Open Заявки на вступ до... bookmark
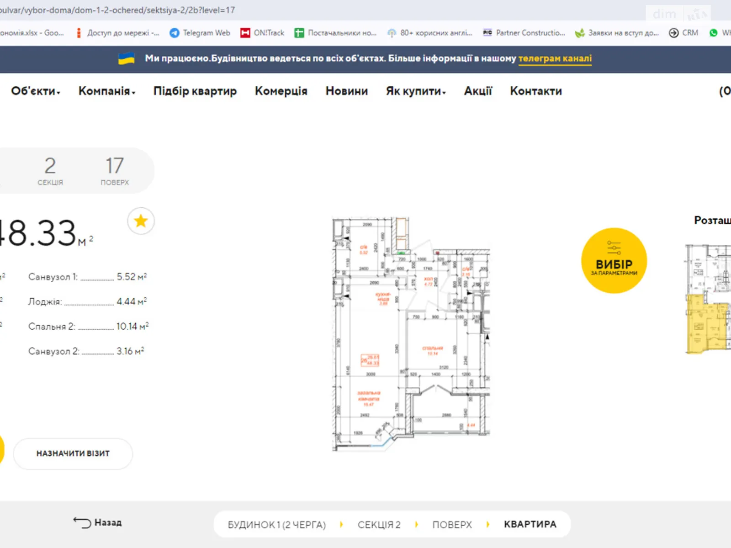731x548 pixels. (617, 33)
